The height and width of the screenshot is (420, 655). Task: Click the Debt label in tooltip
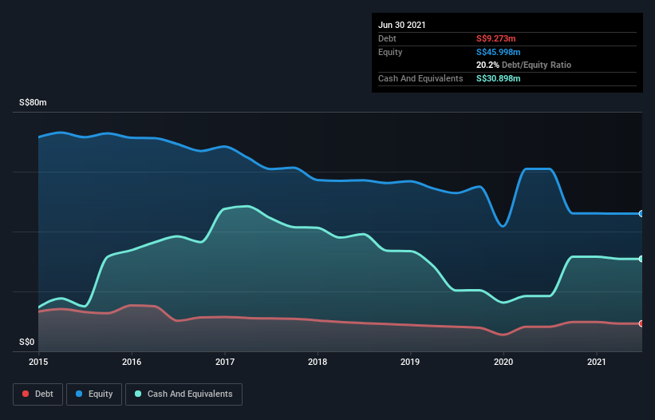(x=387, y=38)
